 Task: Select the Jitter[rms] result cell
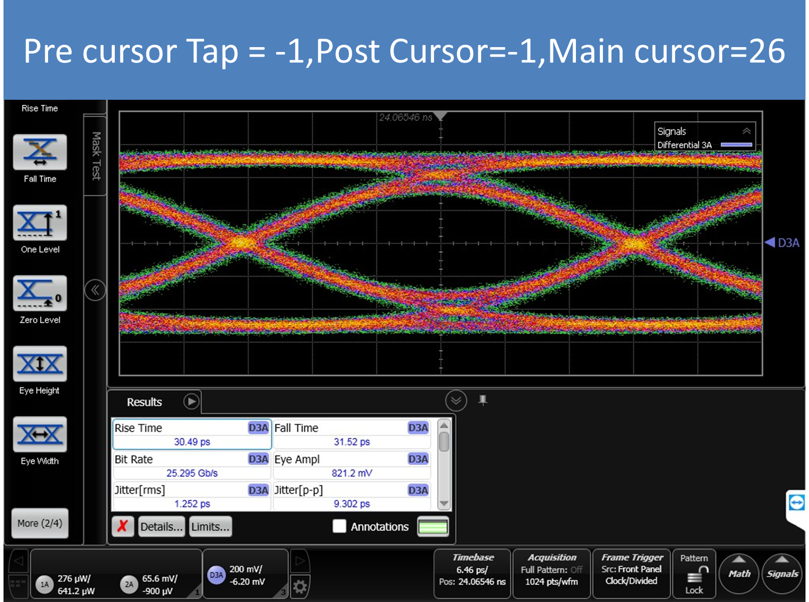[x=192, y=496]
